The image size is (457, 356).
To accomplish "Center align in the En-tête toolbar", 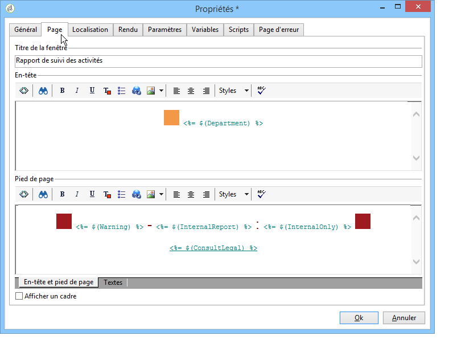I will pyautogui.click(x=191, y=91).
